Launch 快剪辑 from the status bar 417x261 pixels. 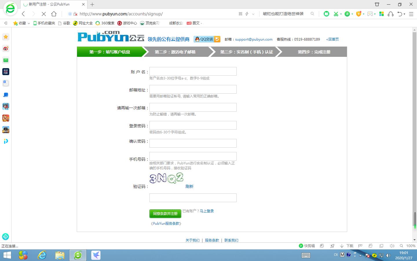click(307, 246)
